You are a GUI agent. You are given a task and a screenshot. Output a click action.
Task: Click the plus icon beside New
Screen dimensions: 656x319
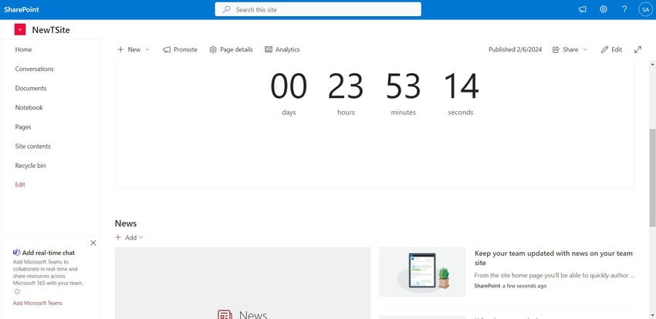point(120,49)
